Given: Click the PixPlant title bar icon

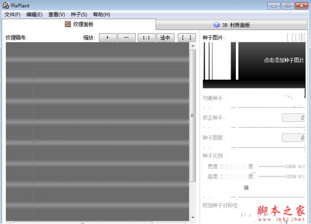Looking at the screenshot, I should (6, 5).
